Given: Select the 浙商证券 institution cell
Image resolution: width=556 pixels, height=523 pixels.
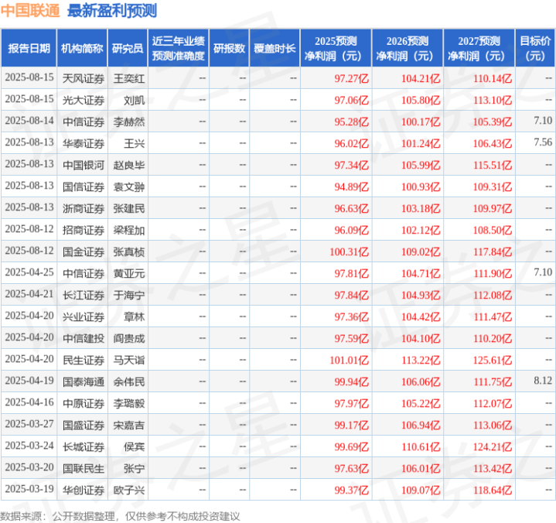Looking at the screenshot, I should click(x=84, y=208).
